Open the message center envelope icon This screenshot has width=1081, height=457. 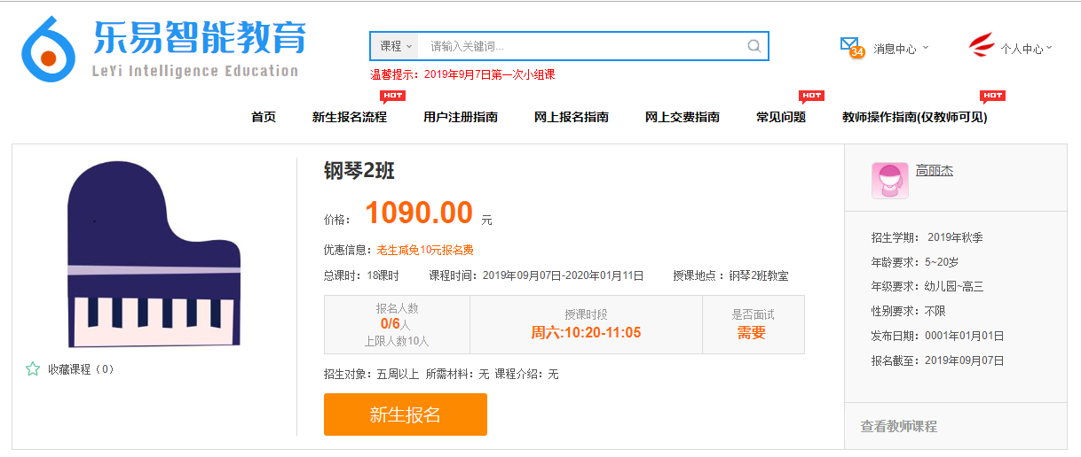(x=849, y=44)
